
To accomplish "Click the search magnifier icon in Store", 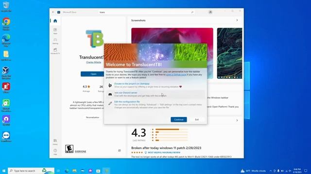I will point(192,12).
